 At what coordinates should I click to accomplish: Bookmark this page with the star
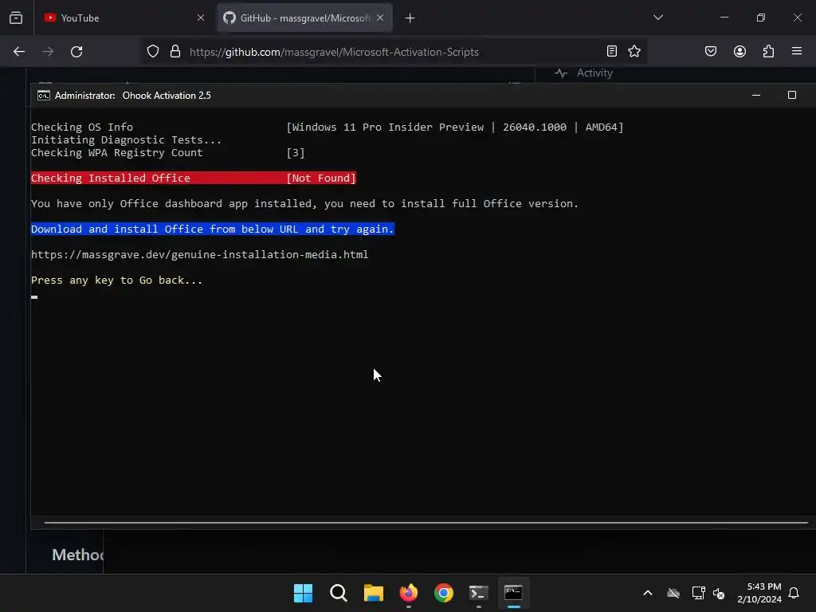(634, 51)
